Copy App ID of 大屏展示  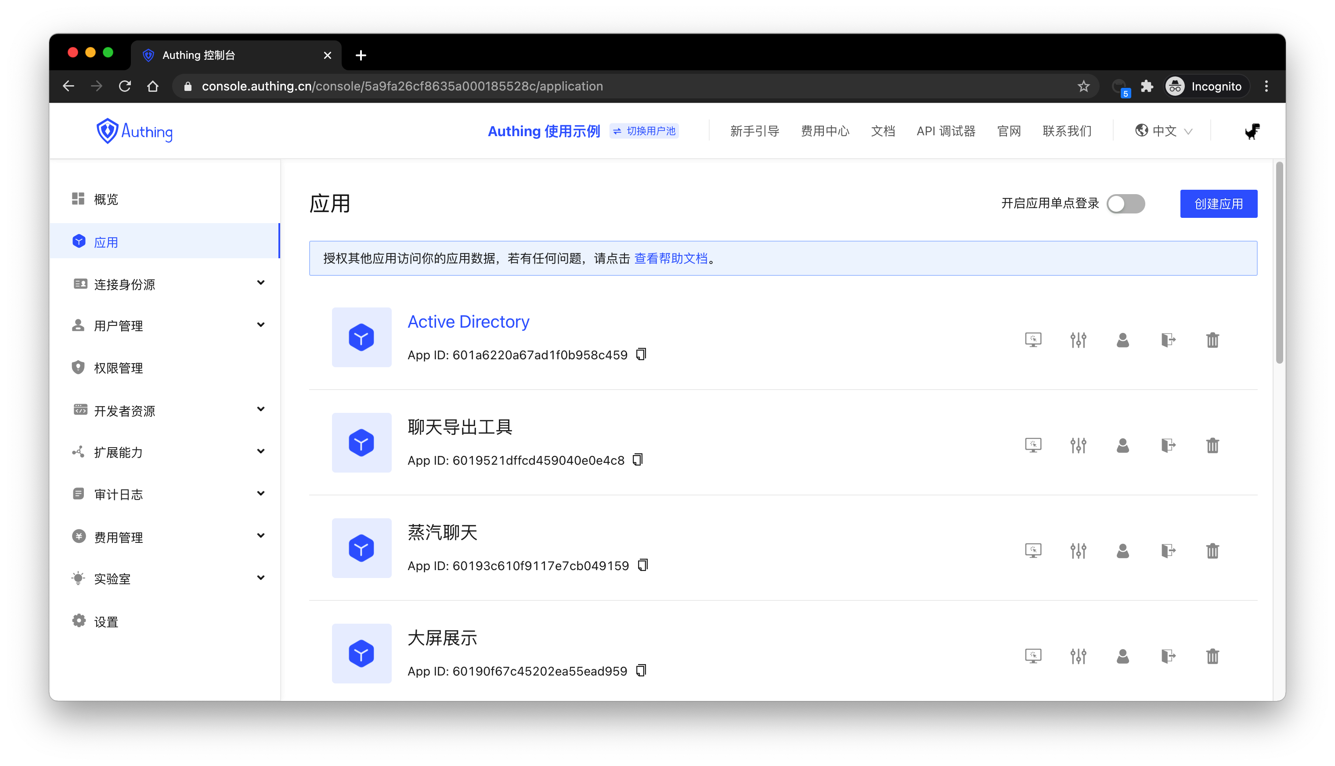[641, 670]
